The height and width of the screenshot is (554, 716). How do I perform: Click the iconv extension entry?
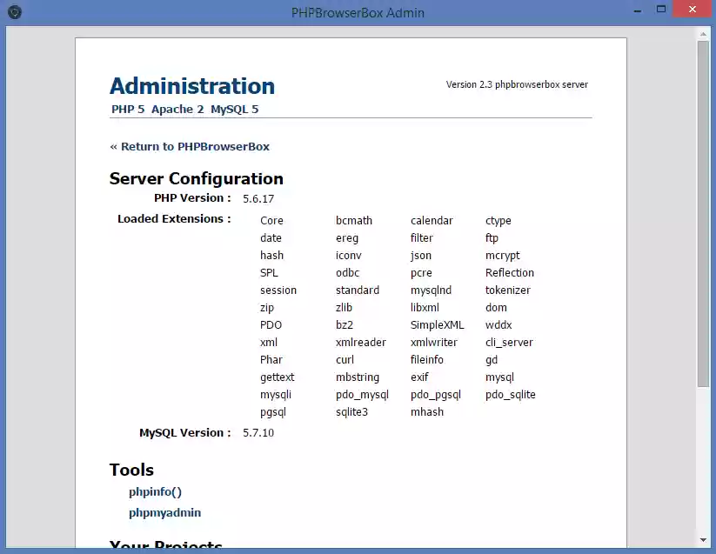pyautogui.click(x=348, y=256)
